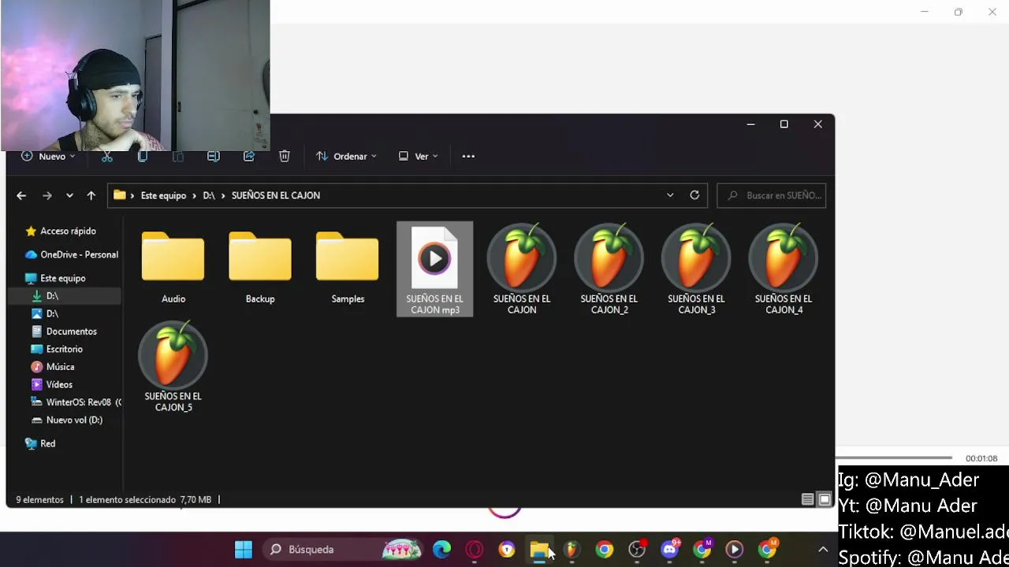Open the Ordenar sort dropdown
This screenshot has height=567, width=1009.
[346, 156]
